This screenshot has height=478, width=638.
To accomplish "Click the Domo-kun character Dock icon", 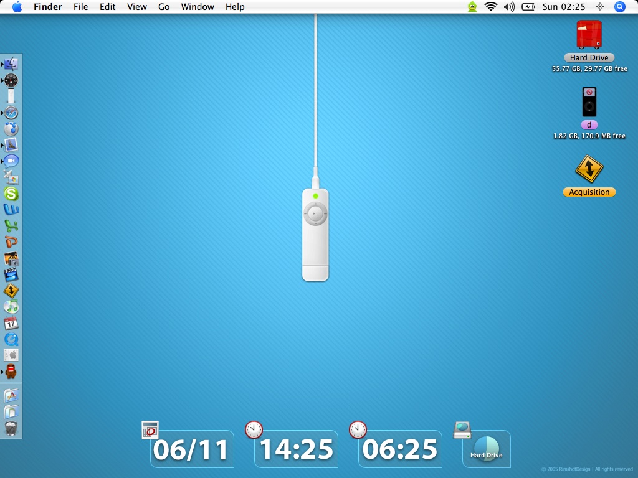I will tap(11, 372).
